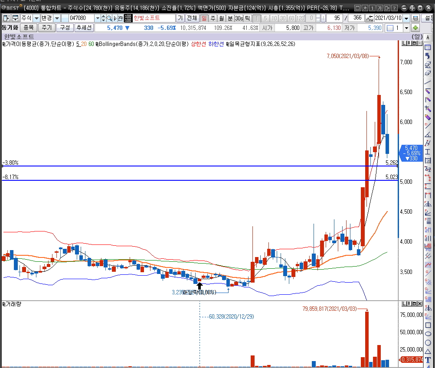Open the stock code 047080 history dropdown
This screenshot has height=368, width=435.
point(98,18)
